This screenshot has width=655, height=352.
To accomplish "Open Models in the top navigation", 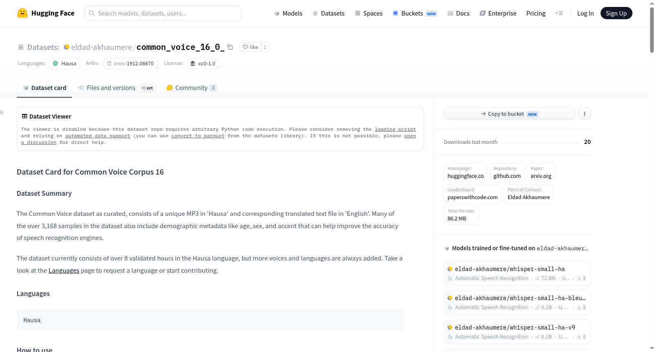I will (x=288, y=13).
